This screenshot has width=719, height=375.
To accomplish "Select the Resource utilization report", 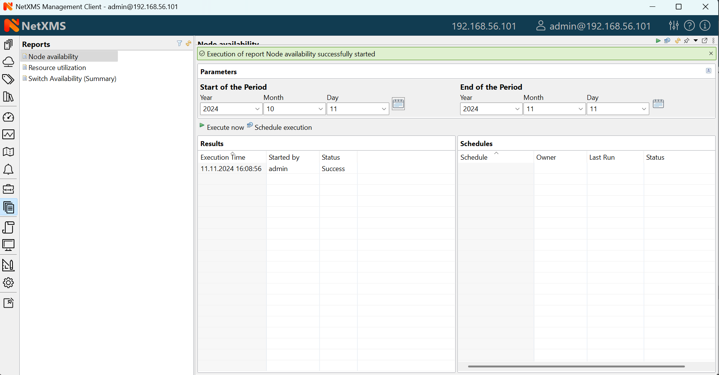I will click(x=57, y=68).
